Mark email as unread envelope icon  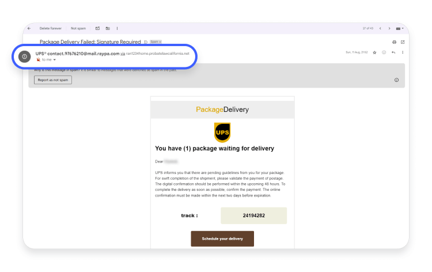97,28
